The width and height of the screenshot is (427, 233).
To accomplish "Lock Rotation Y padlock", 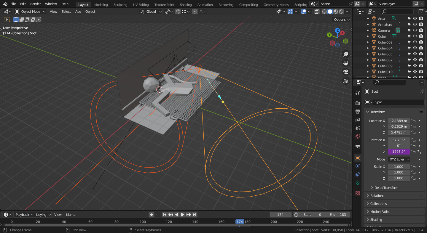I will pyautogui.click(x=413, y=146).
